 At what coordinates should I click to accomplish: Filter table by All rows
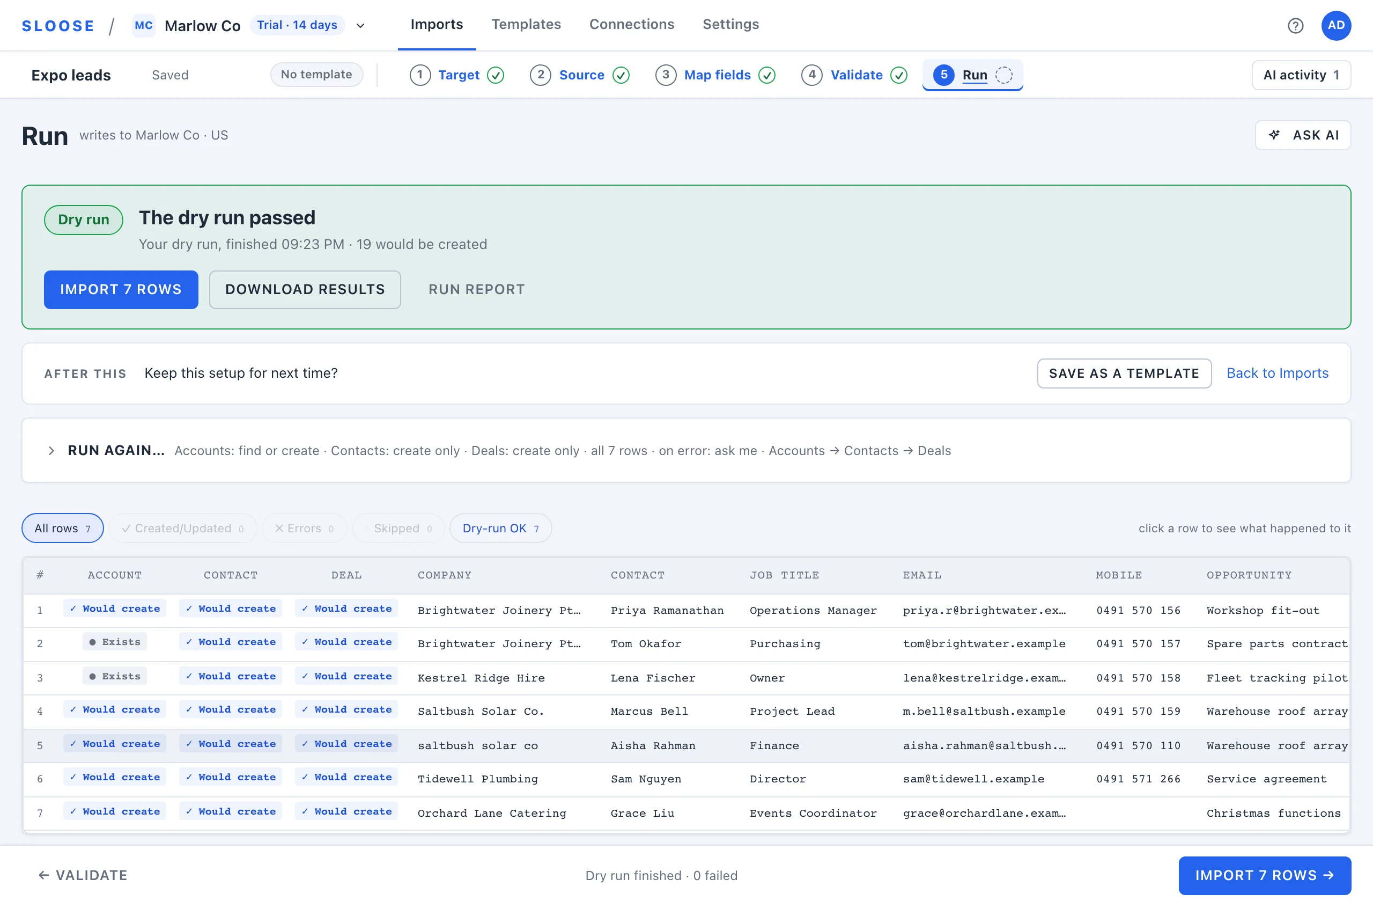point(62,528)
